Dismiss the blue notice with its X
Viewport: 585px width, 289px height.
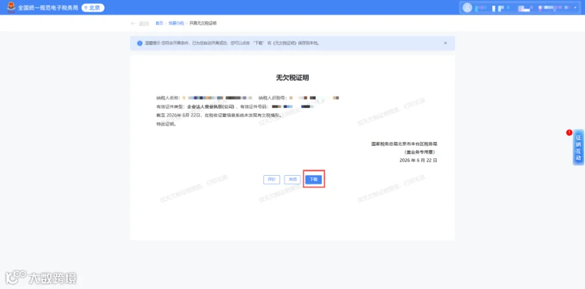click(445, 43)
